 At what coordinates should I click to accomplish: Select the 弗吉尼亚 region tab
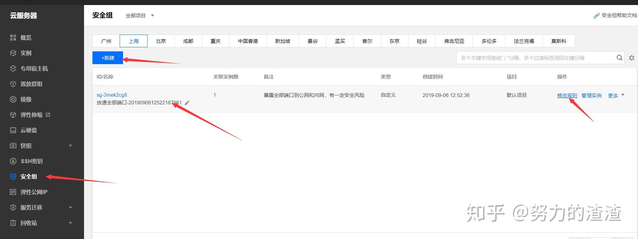pos(454,41)
